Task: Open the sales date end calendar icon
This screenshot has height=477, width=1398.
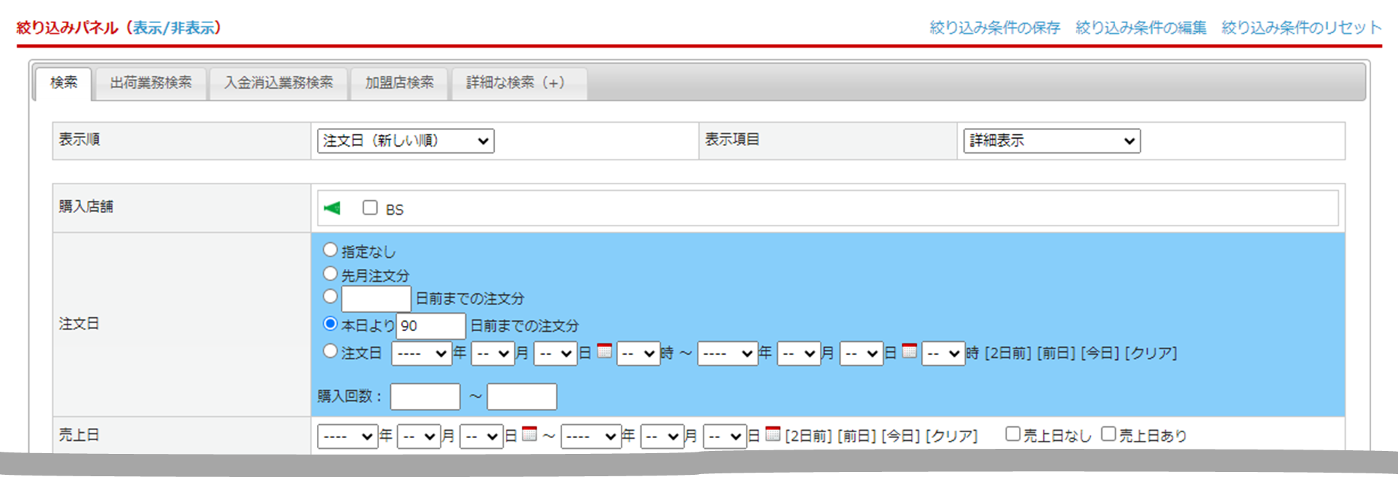Action: 773,434
